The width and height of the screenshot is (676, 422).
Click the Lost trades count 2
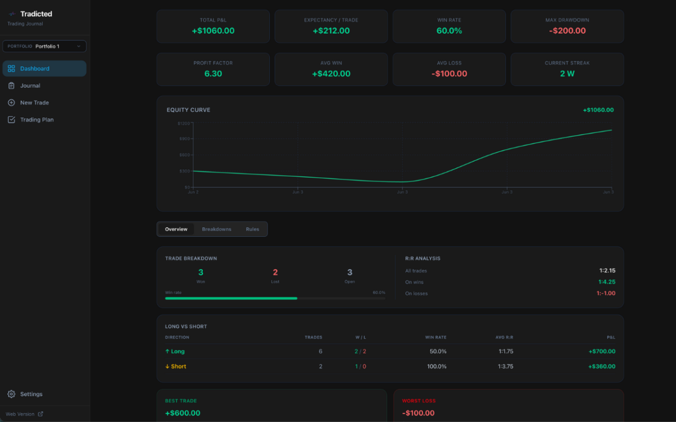[x=275, y=272]
